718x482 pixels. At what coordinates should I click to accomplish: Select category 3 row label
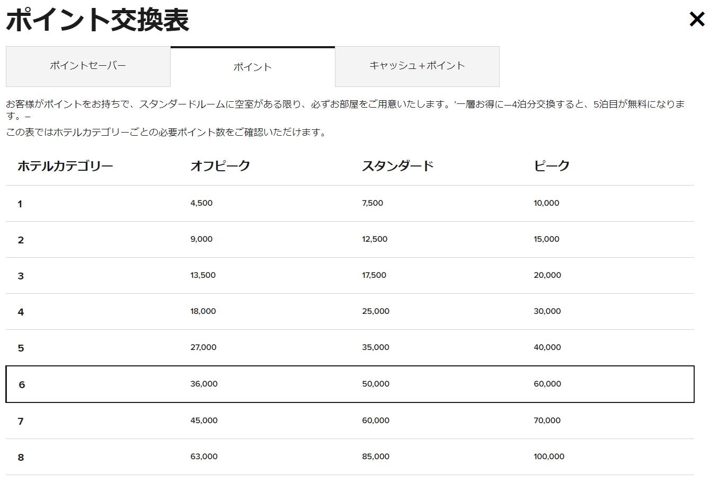coord(21,276)
